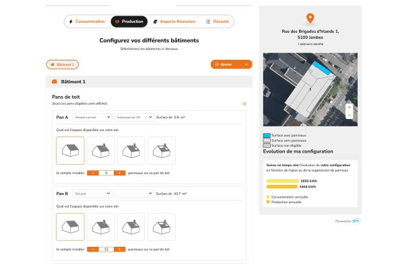Choose Pan A fourth roof window option
This screenshot has height=269, width=404.
pos(162,151)
